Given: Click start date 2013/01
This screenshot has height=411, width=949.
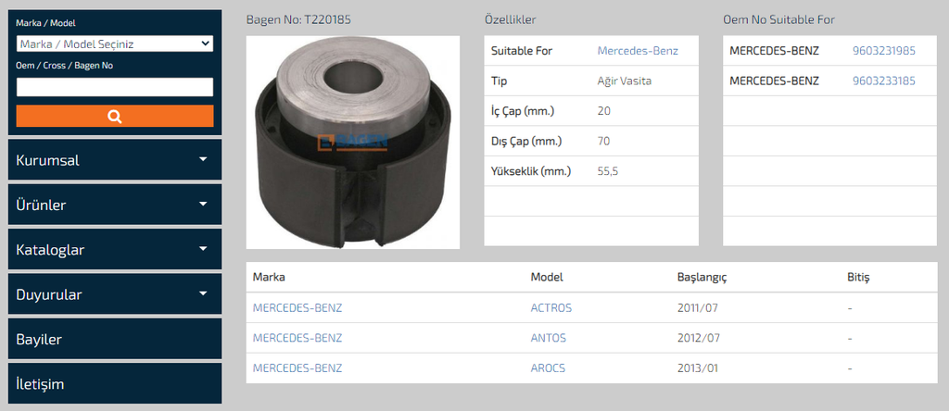Looking at the screenshot, I should 697,368.
